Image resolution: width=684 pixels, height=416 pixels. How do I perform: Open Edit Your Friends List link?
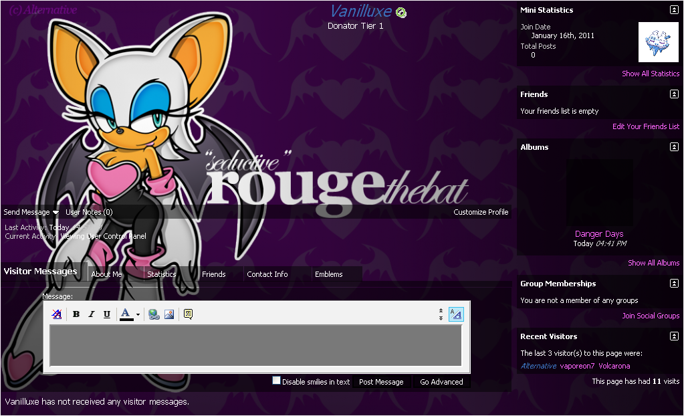pos(646,126)
